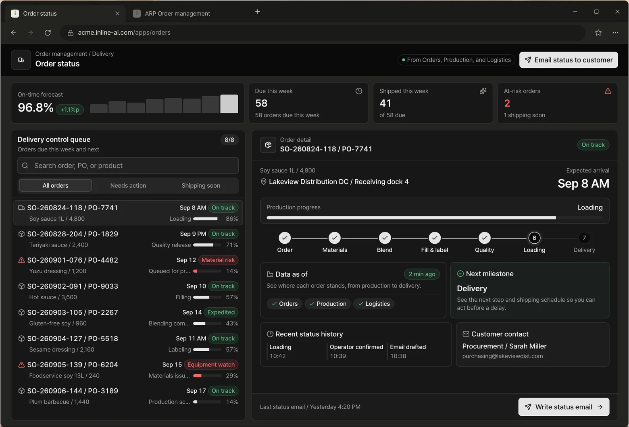Click Email status to customer button
629x427 pixels.
(569, 60)
